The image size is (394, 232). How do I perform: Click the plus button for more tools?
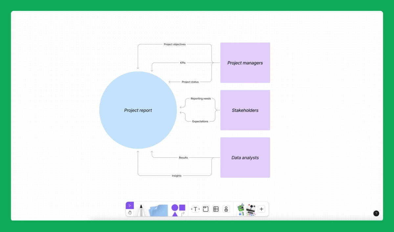coord(261,209)
